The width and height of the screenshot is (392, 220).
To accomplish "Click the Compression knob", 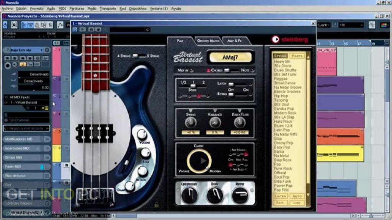I will [189, 195].
